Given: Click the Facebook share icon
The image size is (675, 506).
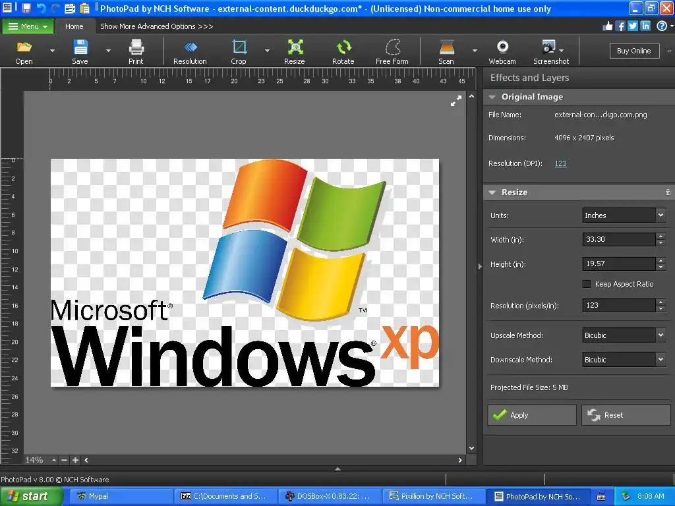Looking at the screenshot, I should click(x=620, y=26).
